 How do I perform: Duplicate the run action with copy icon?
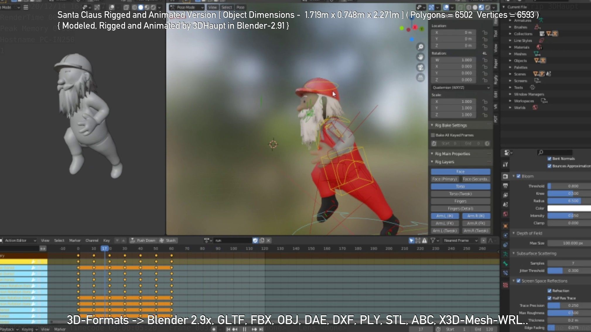pyautogui.click(x=262, y=241)
